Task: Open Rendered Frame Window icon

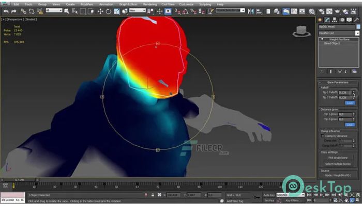Action: [x=329, y=11]
